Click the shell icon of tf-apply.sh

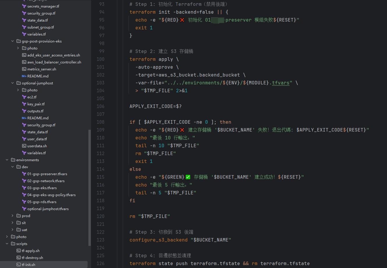[19, 251]
